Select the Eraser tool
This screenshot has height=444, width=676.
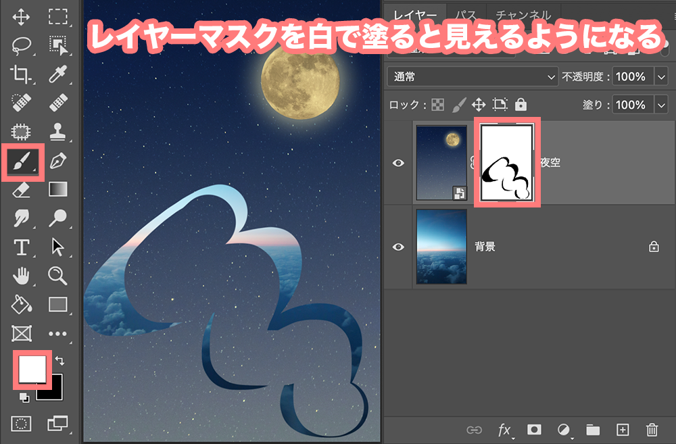coord(21,190)
